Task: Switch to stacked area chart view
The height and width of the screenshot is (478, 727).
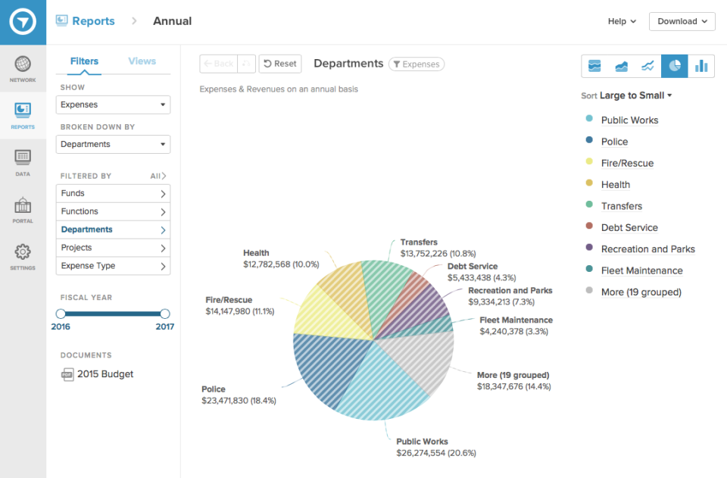Action: [594, 66]
